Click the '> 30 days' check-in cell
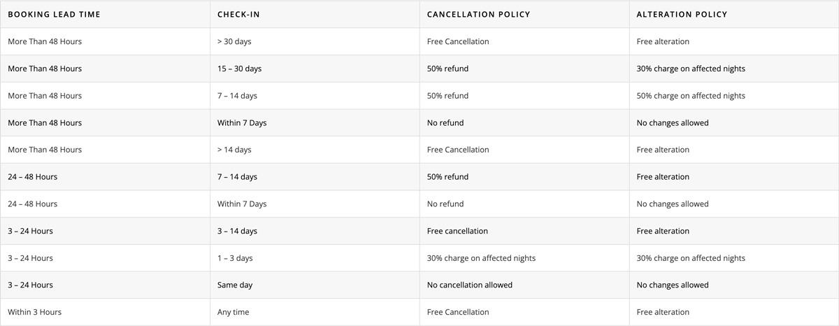The width and height of the screenshot is (839, 326). [234, 41]
